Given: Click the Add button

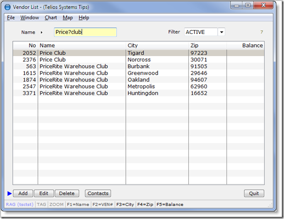Looking at the screenshot, I should pos(23,194).
